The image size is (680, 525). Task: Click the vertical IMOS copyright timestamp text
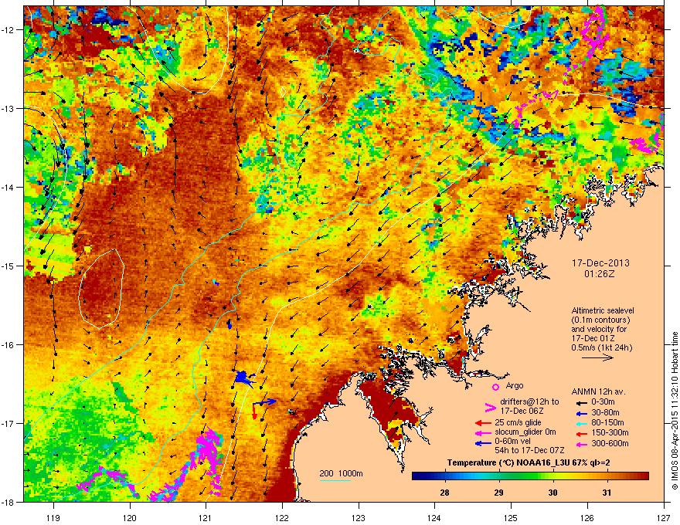[675, 411]
